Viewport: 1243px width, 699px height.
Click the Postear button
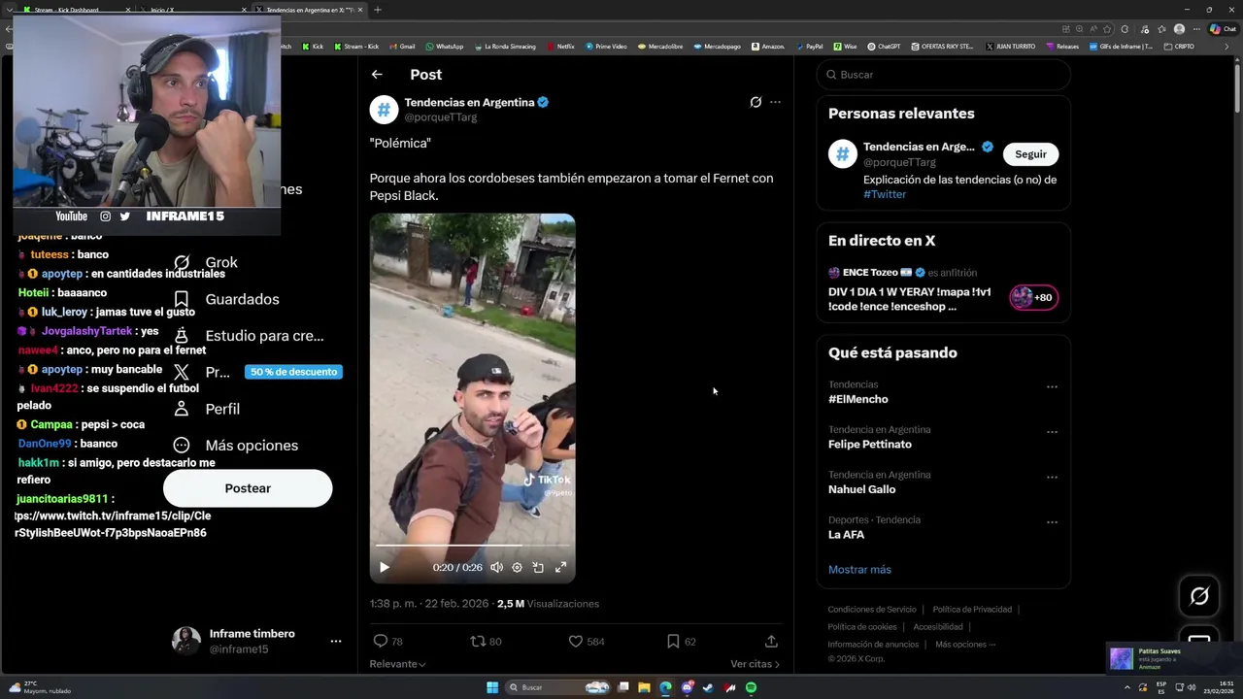pos(248,488)
